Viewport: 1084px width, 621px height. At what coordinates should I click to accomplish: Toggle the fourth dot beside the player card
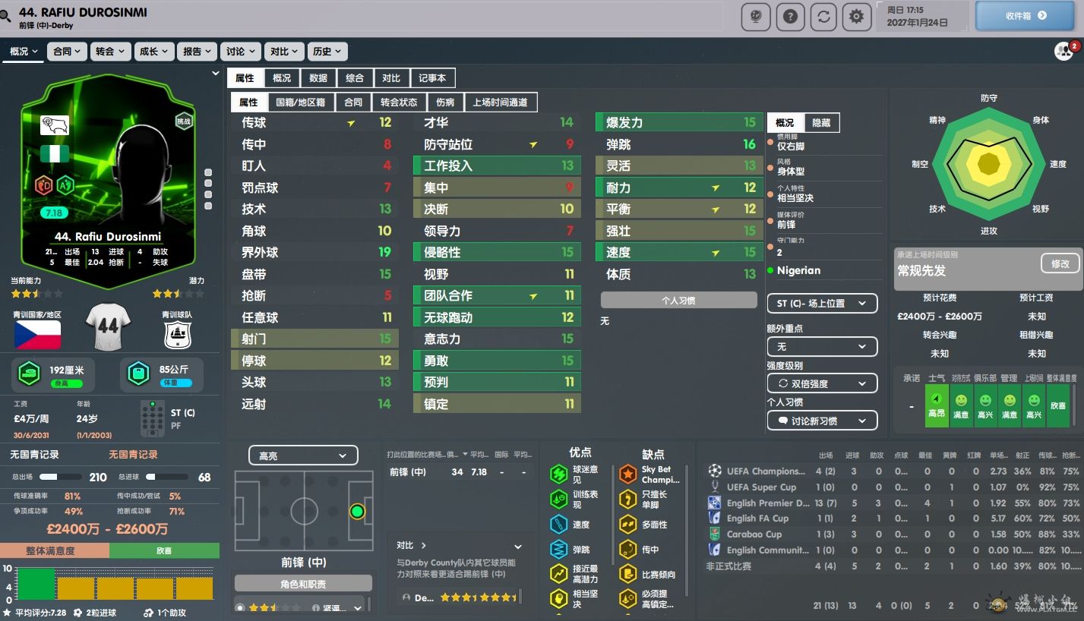click(208, 204)
